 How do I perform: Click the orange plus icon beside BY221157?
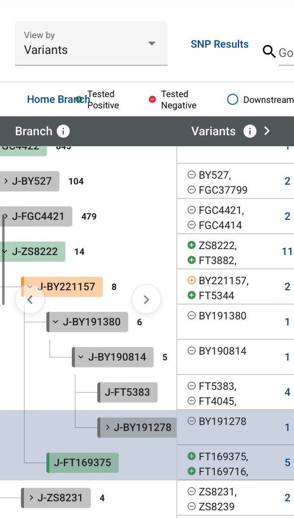click(191, 281)
